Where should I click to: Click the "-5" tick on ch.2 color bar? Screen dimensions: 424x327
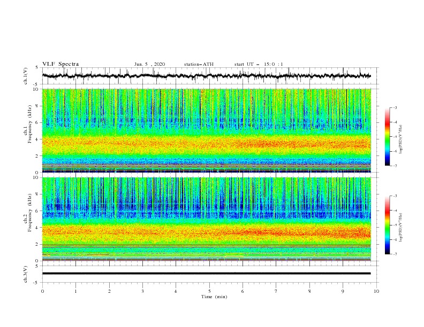[x=395, y=225]
